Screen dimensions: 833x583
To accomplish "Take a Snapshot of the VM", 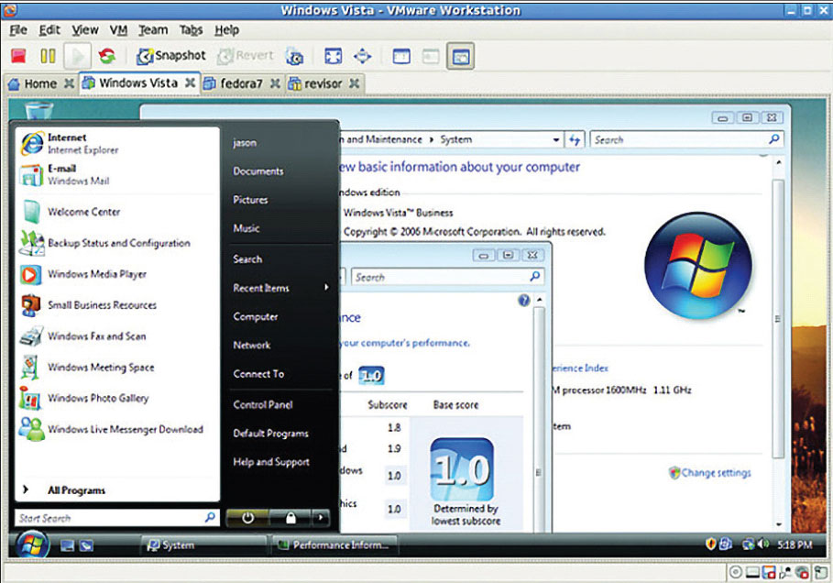I will click(x=171, y=56).
